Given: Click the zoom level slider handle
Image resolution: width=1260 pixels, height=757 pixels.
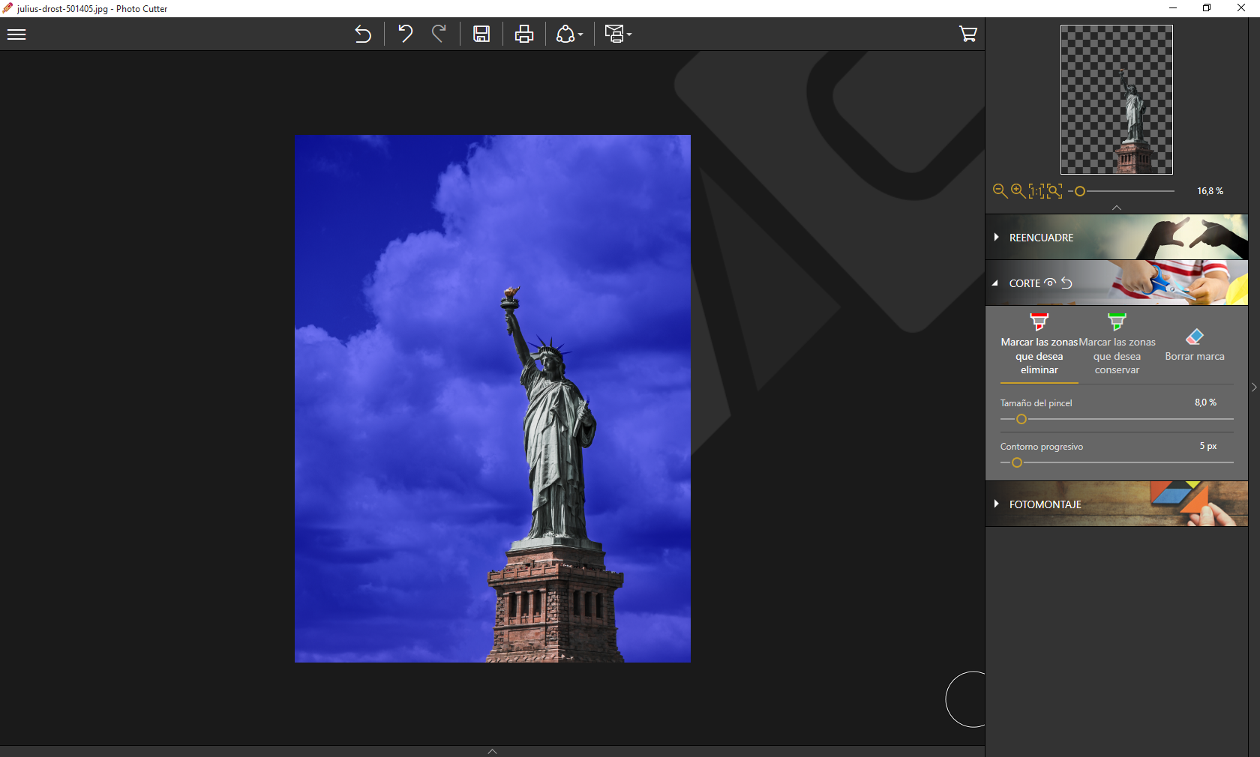Looking at the screenshot, I should (1080, 191).
